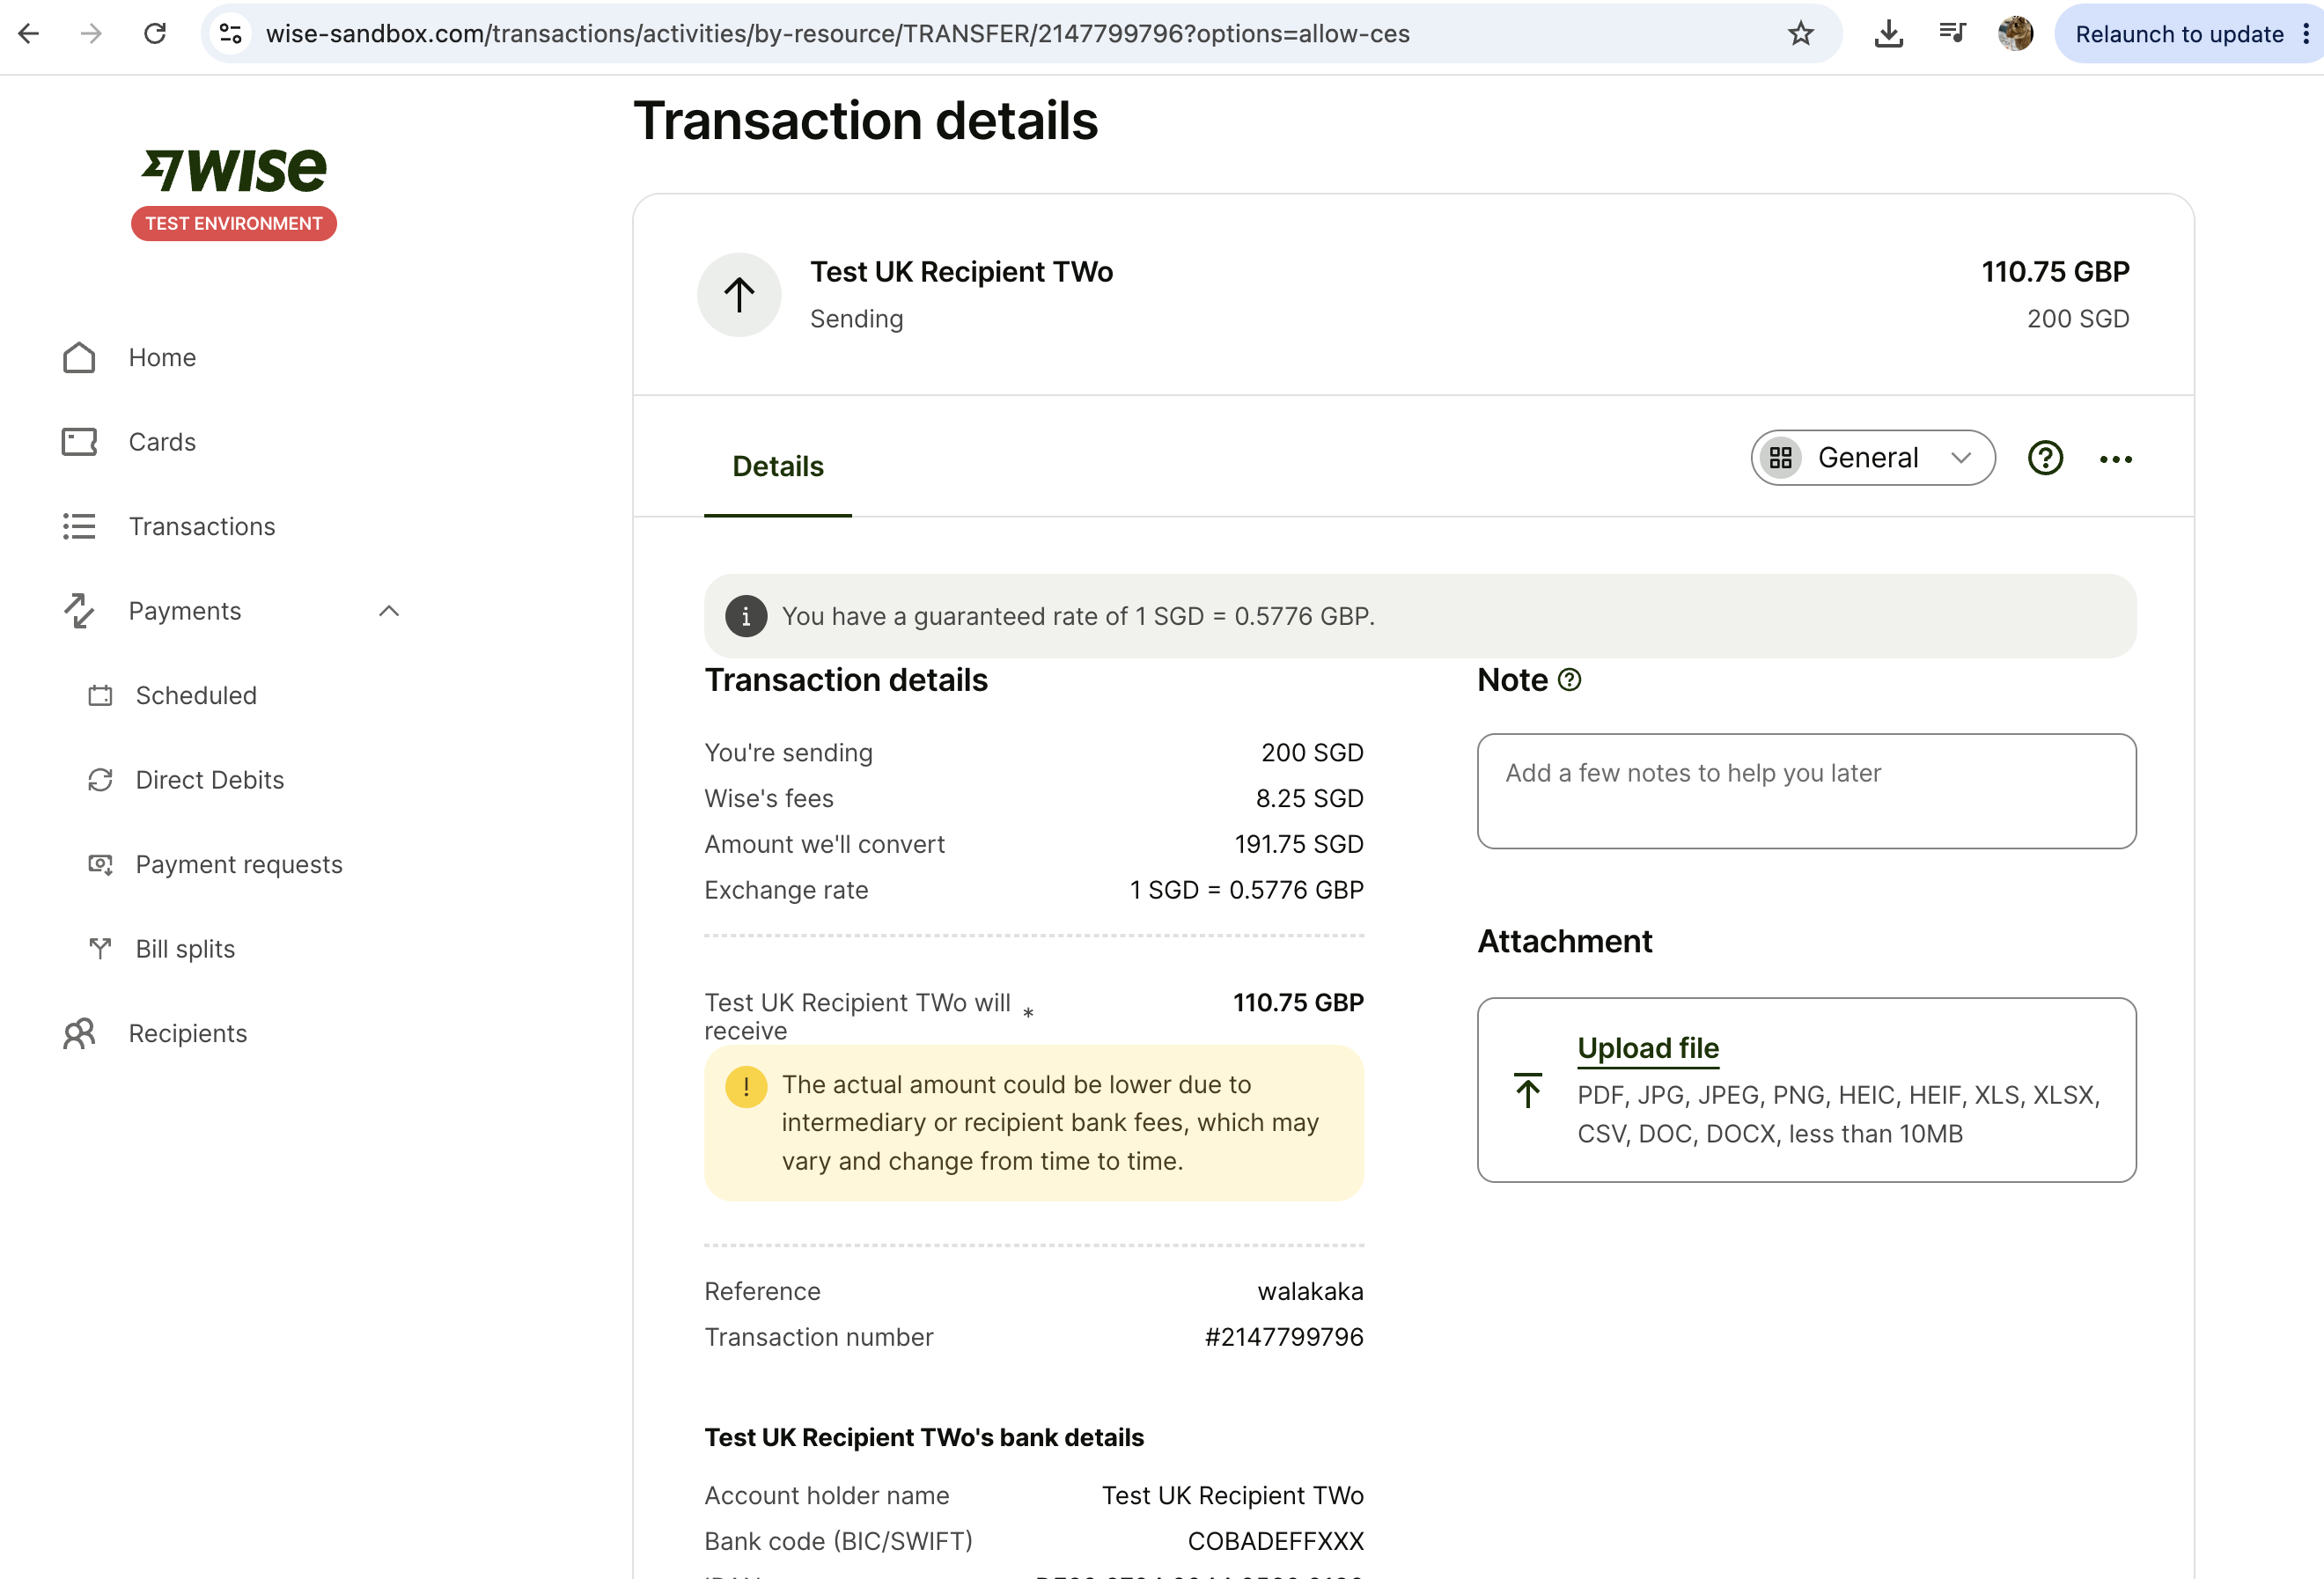The width and height of the screenshot is (2324, 1579).
Task: Click the Test UK Recipient TWo heading
Action: 961,272
